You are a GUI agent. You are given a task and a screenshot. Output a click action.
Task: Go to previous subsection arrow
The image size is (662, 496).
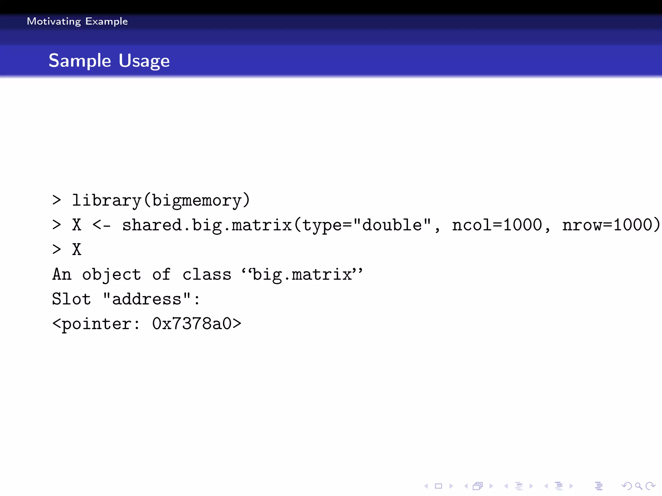pos(506,486)
